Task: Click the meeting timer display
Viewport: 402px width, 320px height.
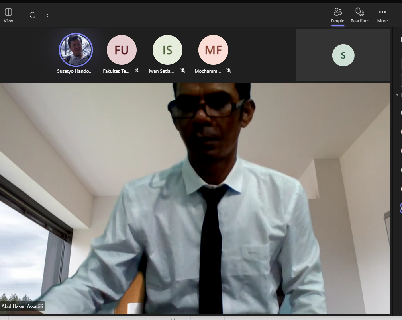Action: 47,16
